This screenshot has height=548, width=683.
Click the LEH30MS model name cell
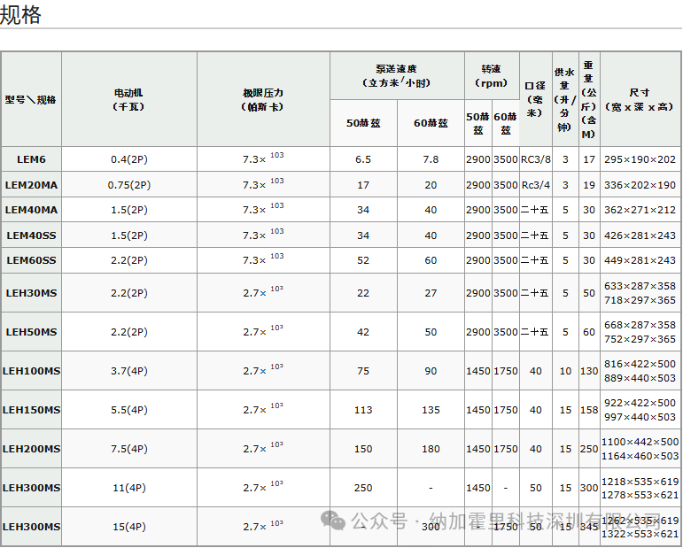point(31,293)
